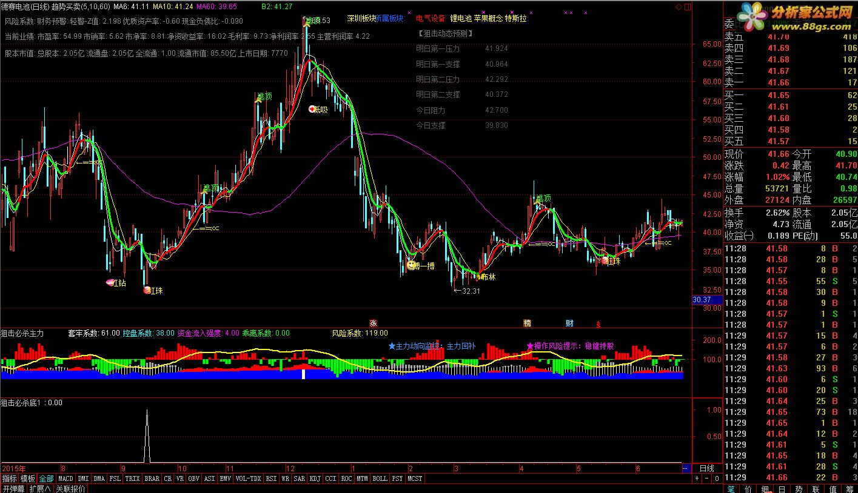Open the red $ marker under the chart

click(598, 324)
